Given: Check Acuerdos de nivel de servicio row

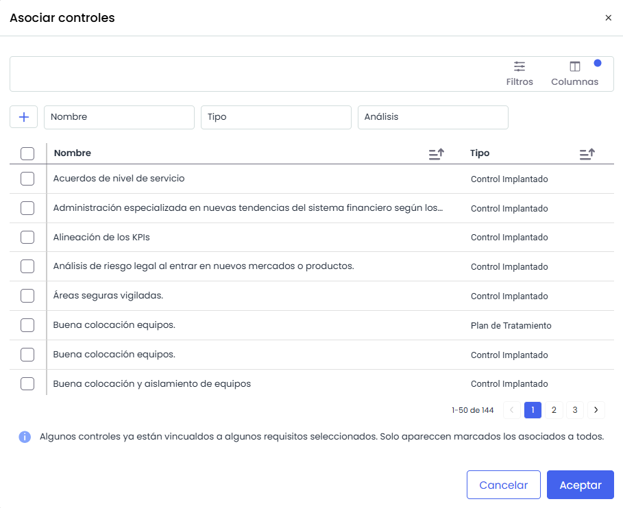Looking at the screenshot, I should click(27, 179).
